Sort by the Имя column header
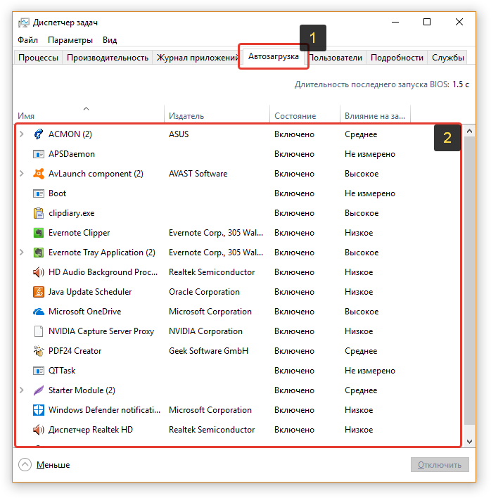Screen dimensions: 491x498 (89, 114)
